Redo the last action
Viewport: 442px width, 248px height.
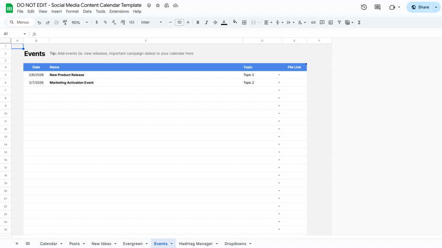47,22
